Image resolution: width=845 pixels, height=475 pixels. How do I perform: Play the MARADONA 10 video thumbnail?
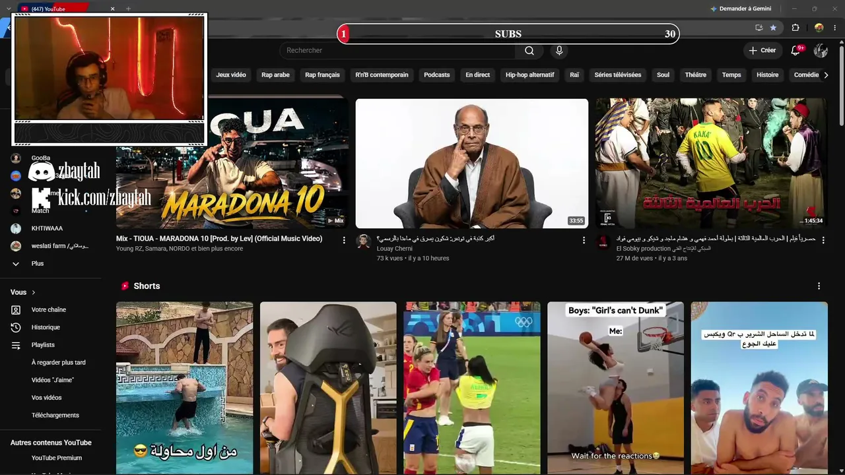(232, 164)
